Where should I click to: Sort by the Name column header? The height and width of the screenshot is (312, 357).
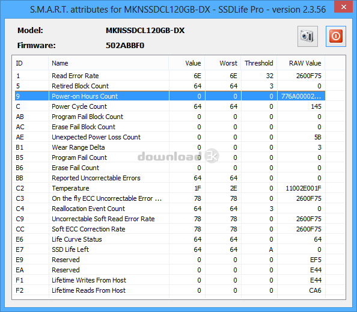[x=109, y=63]
